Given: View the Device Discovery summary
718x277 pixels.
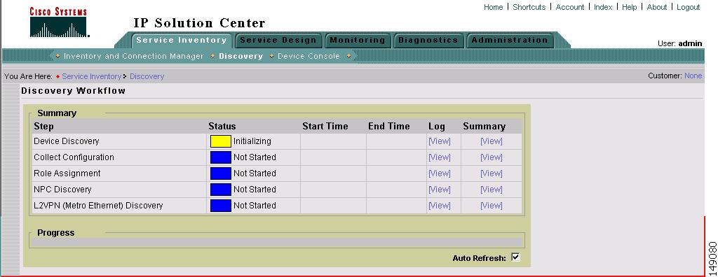Looking at the screenshot, I should point(492,141).
